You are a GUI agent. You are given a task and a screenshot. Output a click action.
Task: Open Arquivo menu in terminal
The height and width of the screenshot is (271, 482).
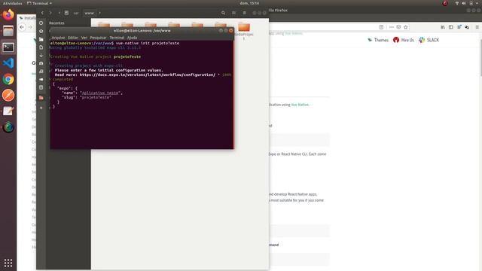(x=58, y=38)
